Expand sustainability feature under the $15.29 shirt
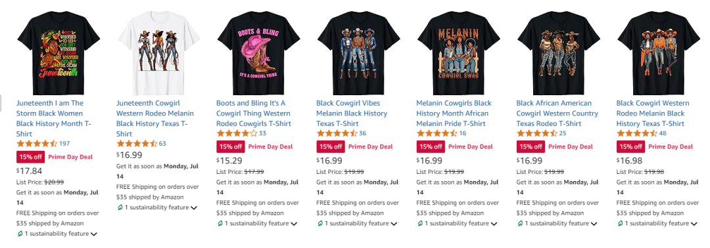This screenshot has height=248, width=710. point(294,224)
